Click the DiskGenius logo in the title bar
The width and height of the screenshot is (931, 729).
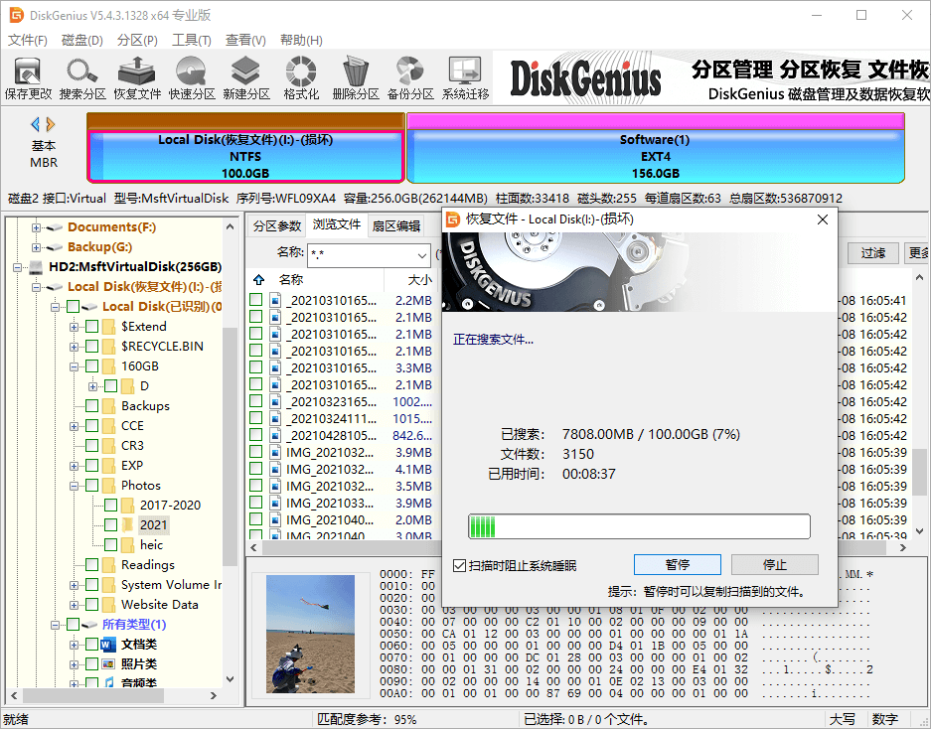pos(17,15)
